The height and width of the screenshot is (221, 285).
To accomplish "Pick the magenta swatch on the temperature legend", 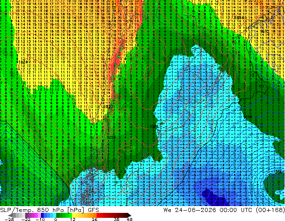I will [36, 215].
